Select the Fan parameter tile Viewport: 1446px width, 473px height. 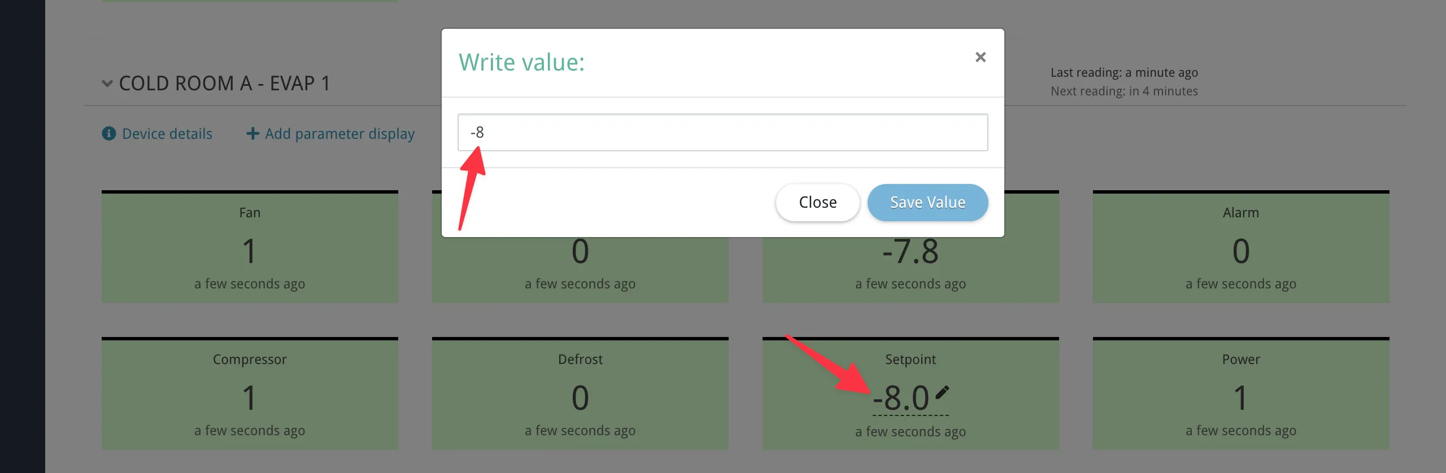coord(250,247)
